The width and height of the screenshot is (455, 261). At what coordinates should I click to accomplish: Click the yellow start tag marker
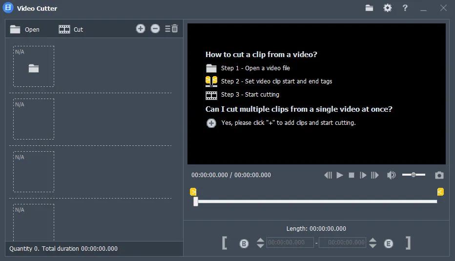(x=193, y=192)
